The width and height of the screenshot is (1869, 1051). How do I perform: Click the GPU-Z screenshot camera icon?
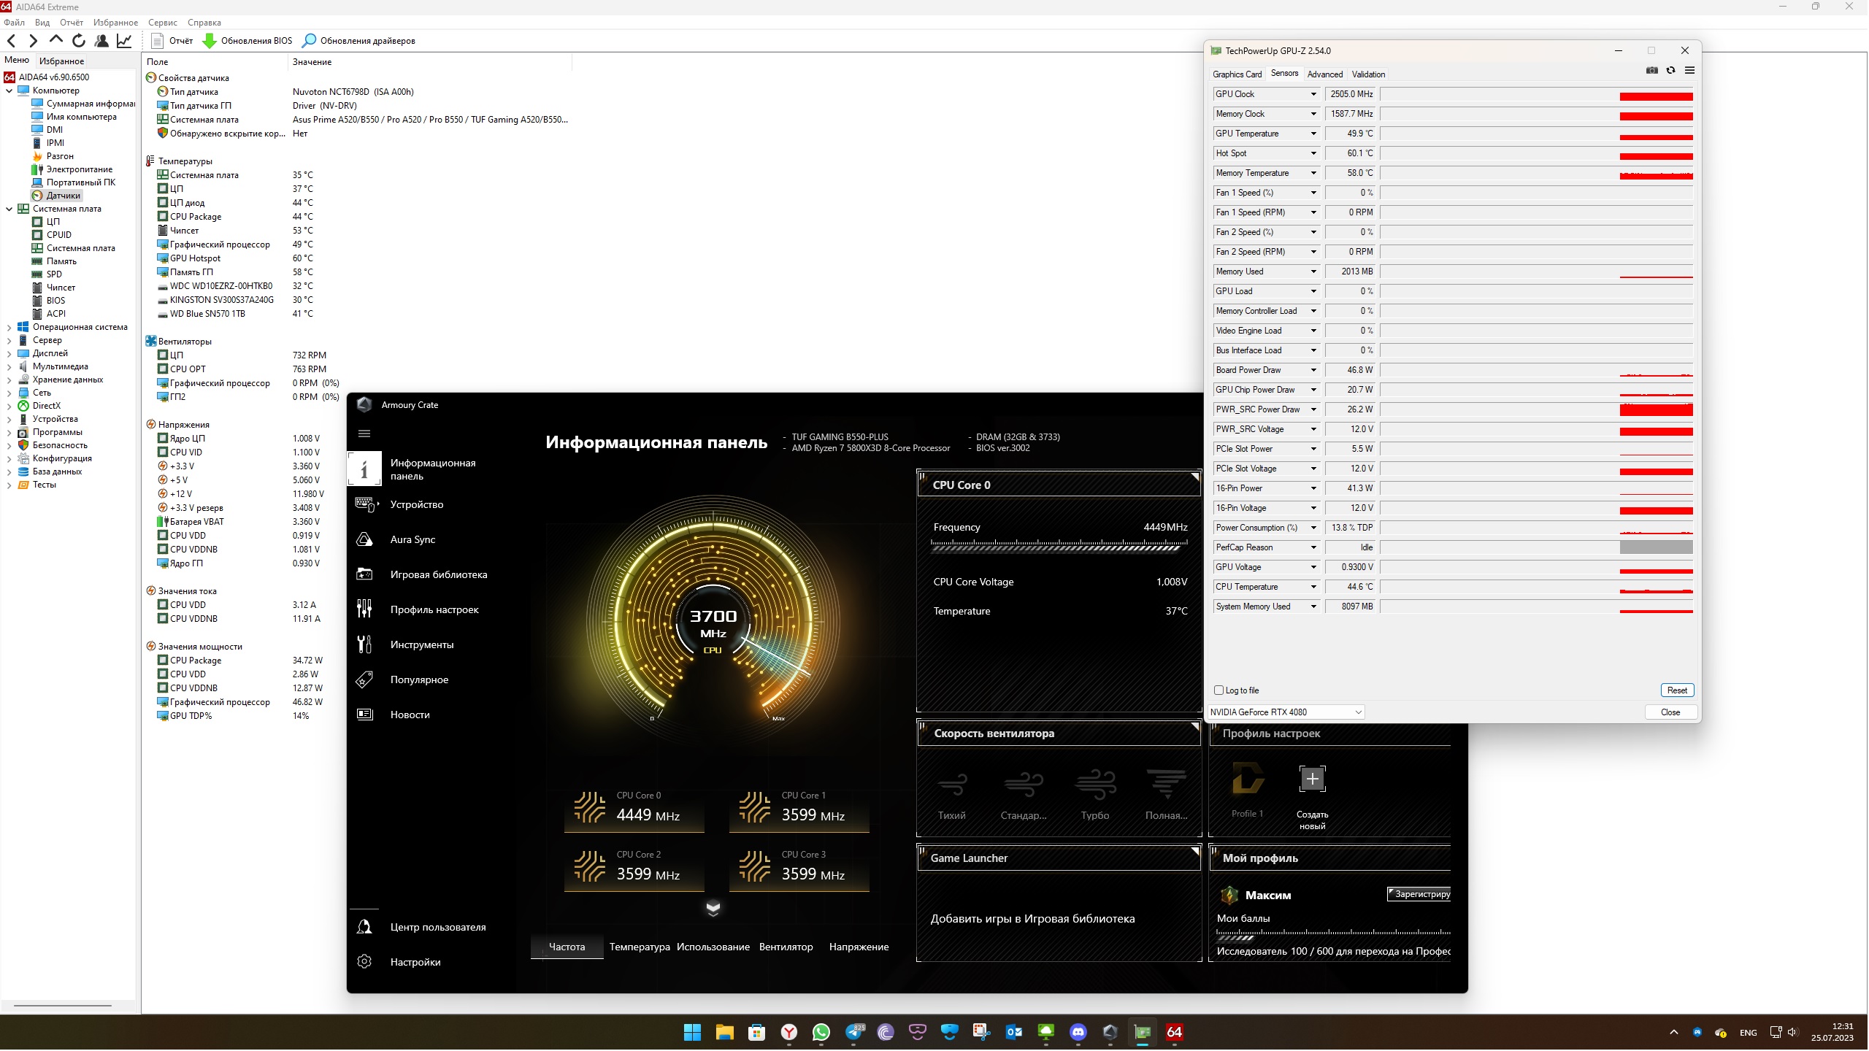coord(1651,71)
